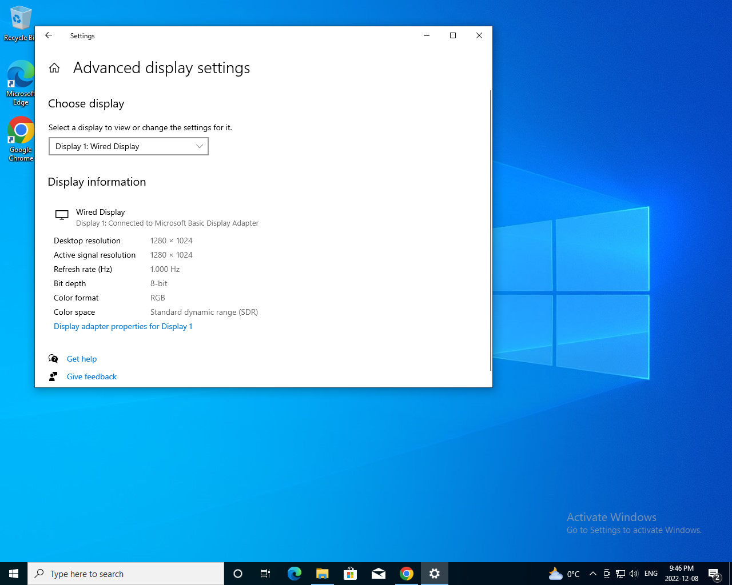Screen dimensions: 732x585
Task: Launch Microsoft Edge from the taskbar
Action: tap(294, 574)
